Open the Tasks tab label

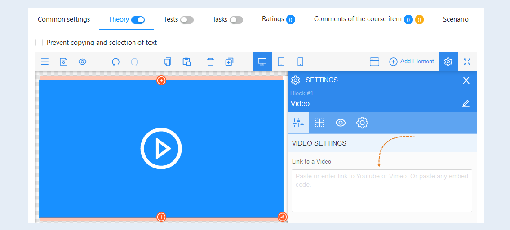[x=220, y=19]
